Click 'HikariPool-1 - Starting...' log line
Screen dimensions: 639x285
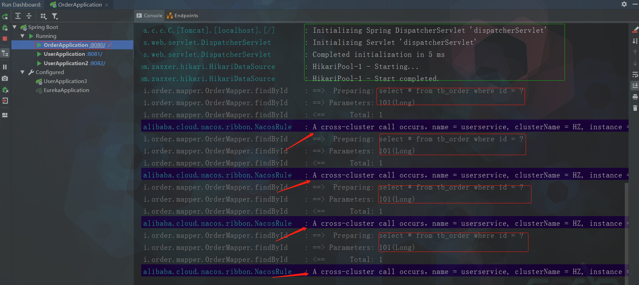coord(365,67)
